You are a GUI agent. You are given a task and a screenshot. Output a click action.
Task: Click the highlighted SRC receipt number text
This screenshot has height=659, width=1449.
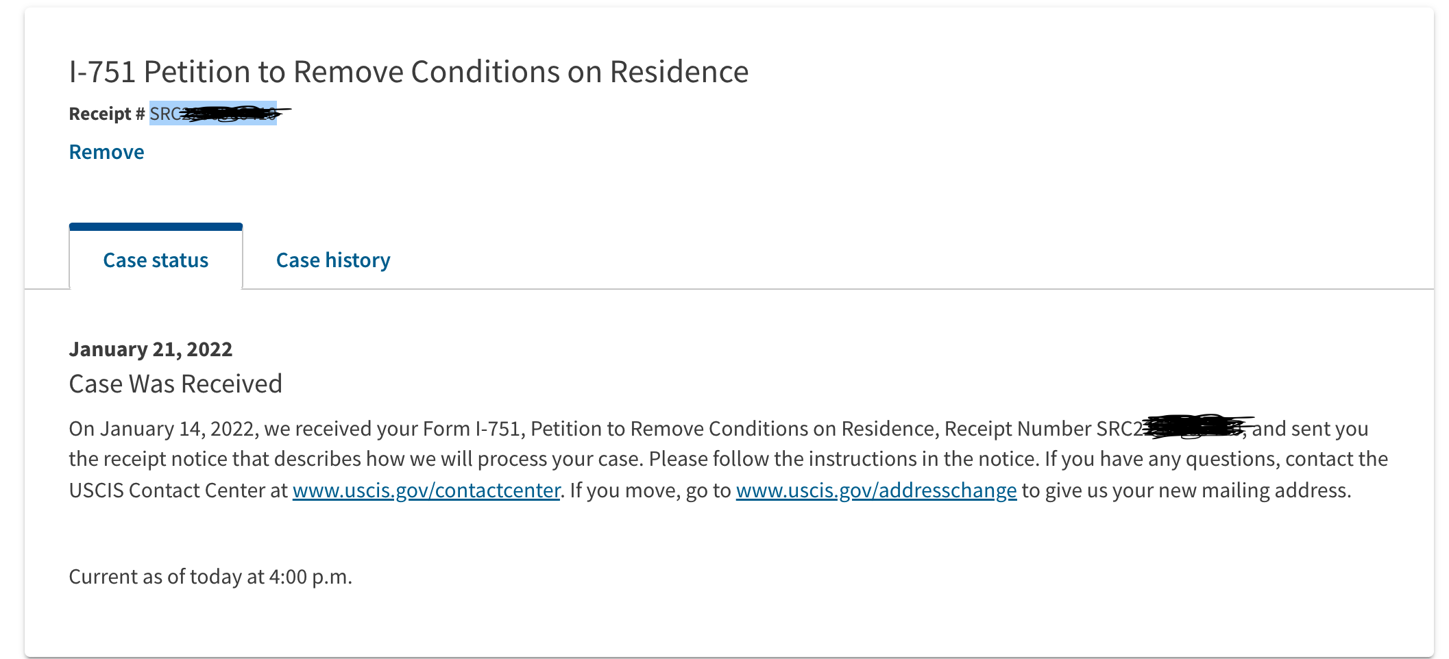pos(213,113)
